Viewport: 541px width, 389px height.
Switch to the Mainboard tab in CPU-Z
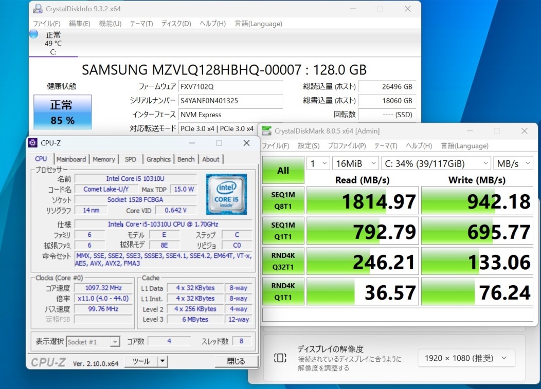71,159
